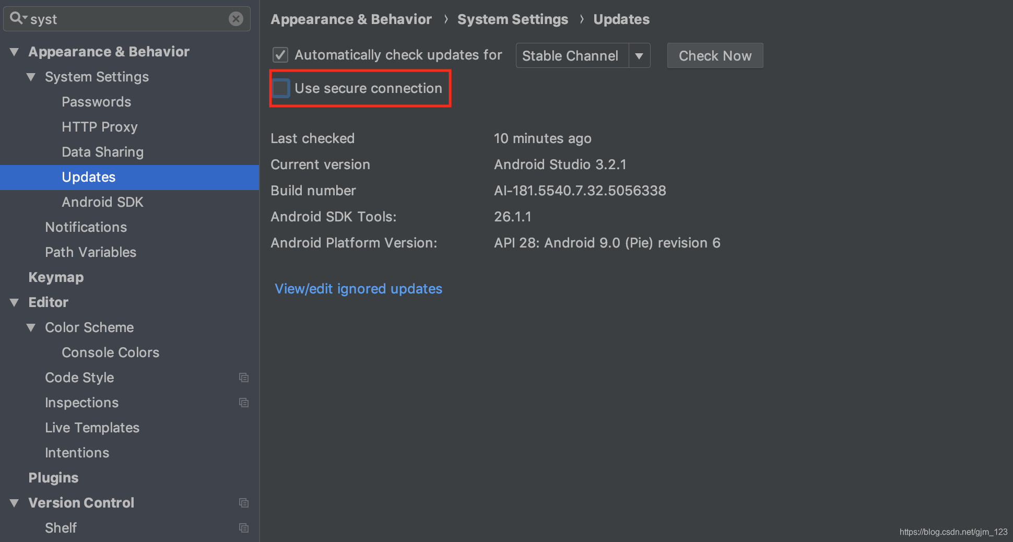Open Intentions settings
Viewport: 1013px width, 542px height.
(77, 453)
